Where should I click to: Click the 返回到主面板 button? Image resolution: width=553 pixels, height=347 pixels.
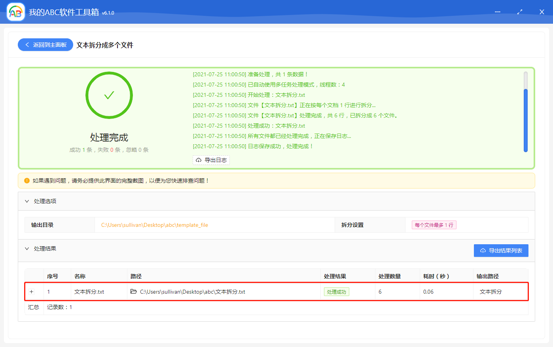[45, 45]
